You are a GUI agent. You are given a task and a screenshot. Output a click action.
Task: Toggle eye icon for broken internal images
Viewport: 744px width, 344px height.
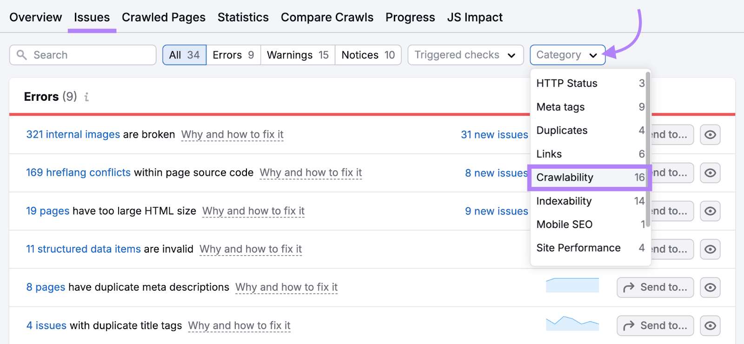click(710, 135)
